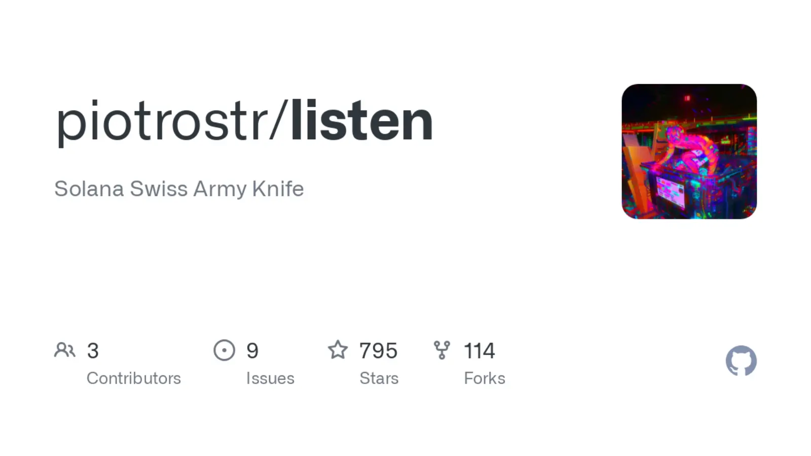The image size is (811, 456).
Task: Click the star count "795"
Action: [x=378, y=351]
